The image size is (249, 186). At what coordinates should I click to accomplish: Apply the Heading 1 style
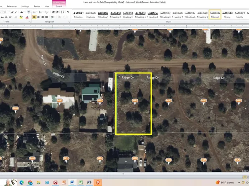point(103,15)
